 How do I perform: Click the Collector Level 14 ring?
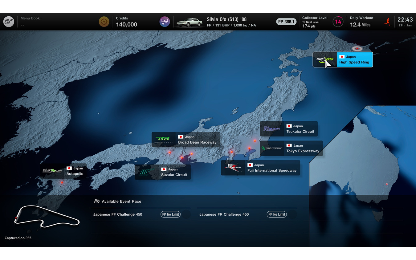click(338, 22)
